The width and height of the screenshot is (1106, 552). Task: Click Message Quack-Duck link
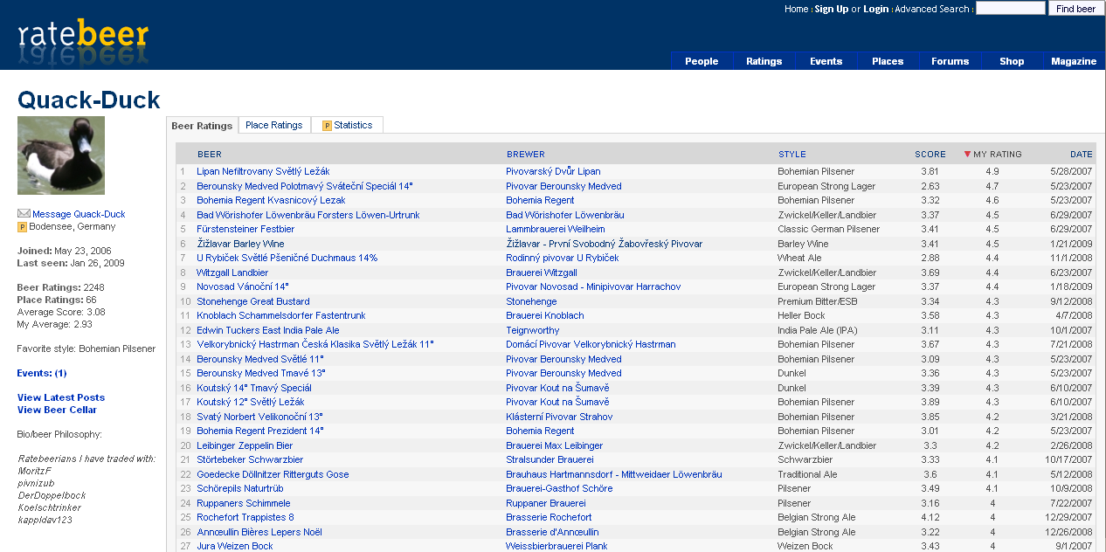pyautogui.click(x=79, y=214)
